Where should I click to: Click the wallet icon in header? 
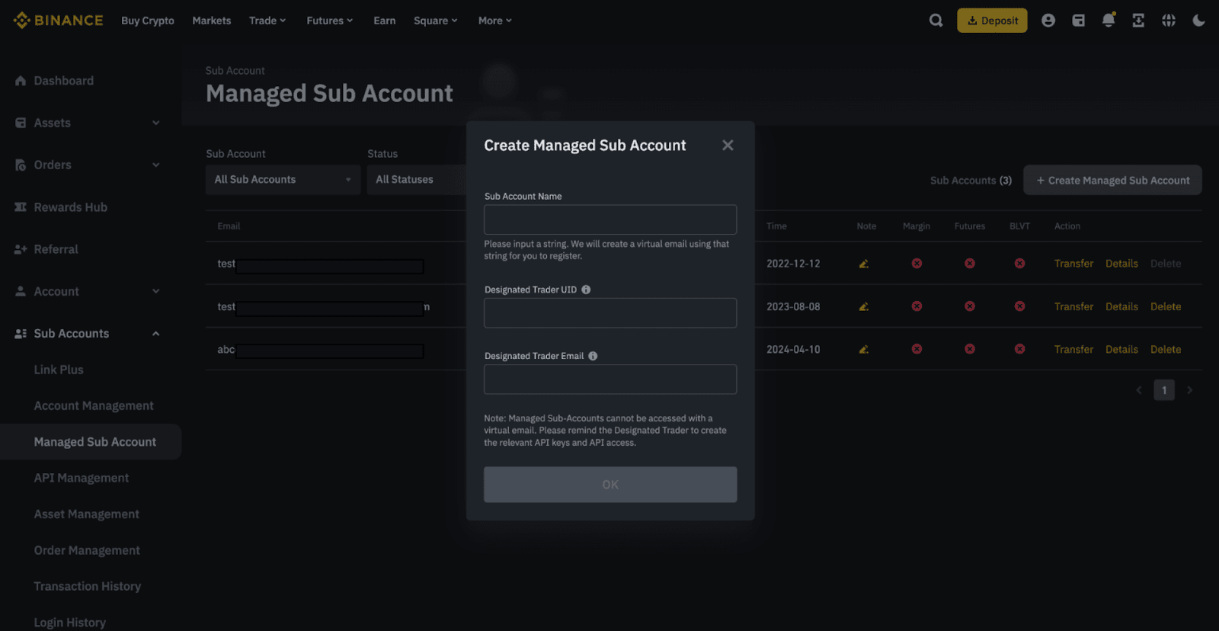pos(1078,21)
